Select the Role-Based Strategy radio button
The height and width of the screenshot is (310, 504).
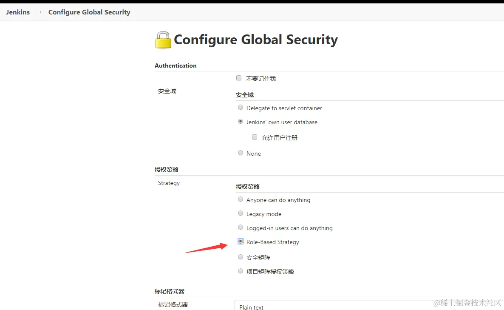[x=241, y=242]
